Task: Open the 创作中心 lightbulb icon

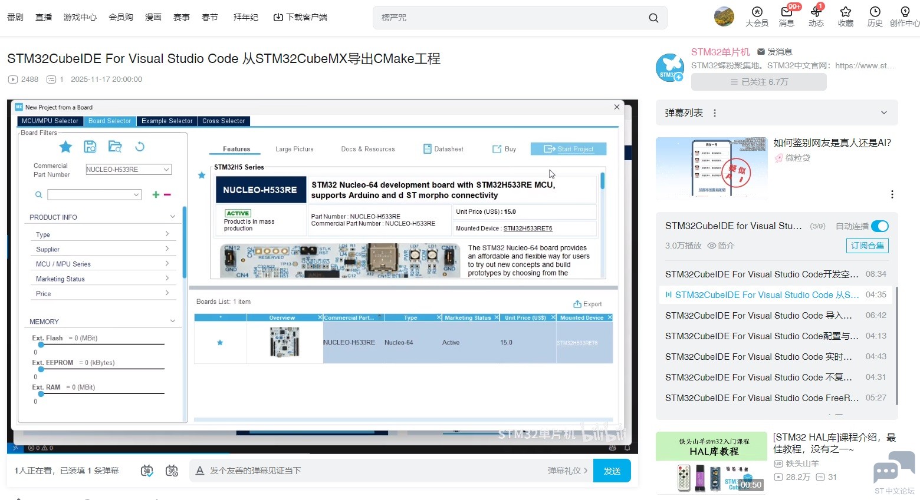Action: 905,12
